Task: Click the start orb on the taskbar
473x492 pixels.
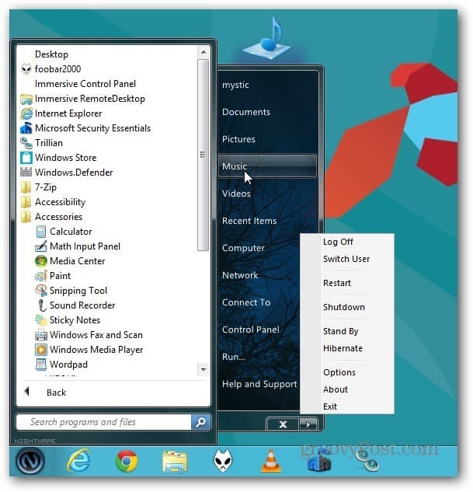Action: pyautogui.click(x=30, y=461)
